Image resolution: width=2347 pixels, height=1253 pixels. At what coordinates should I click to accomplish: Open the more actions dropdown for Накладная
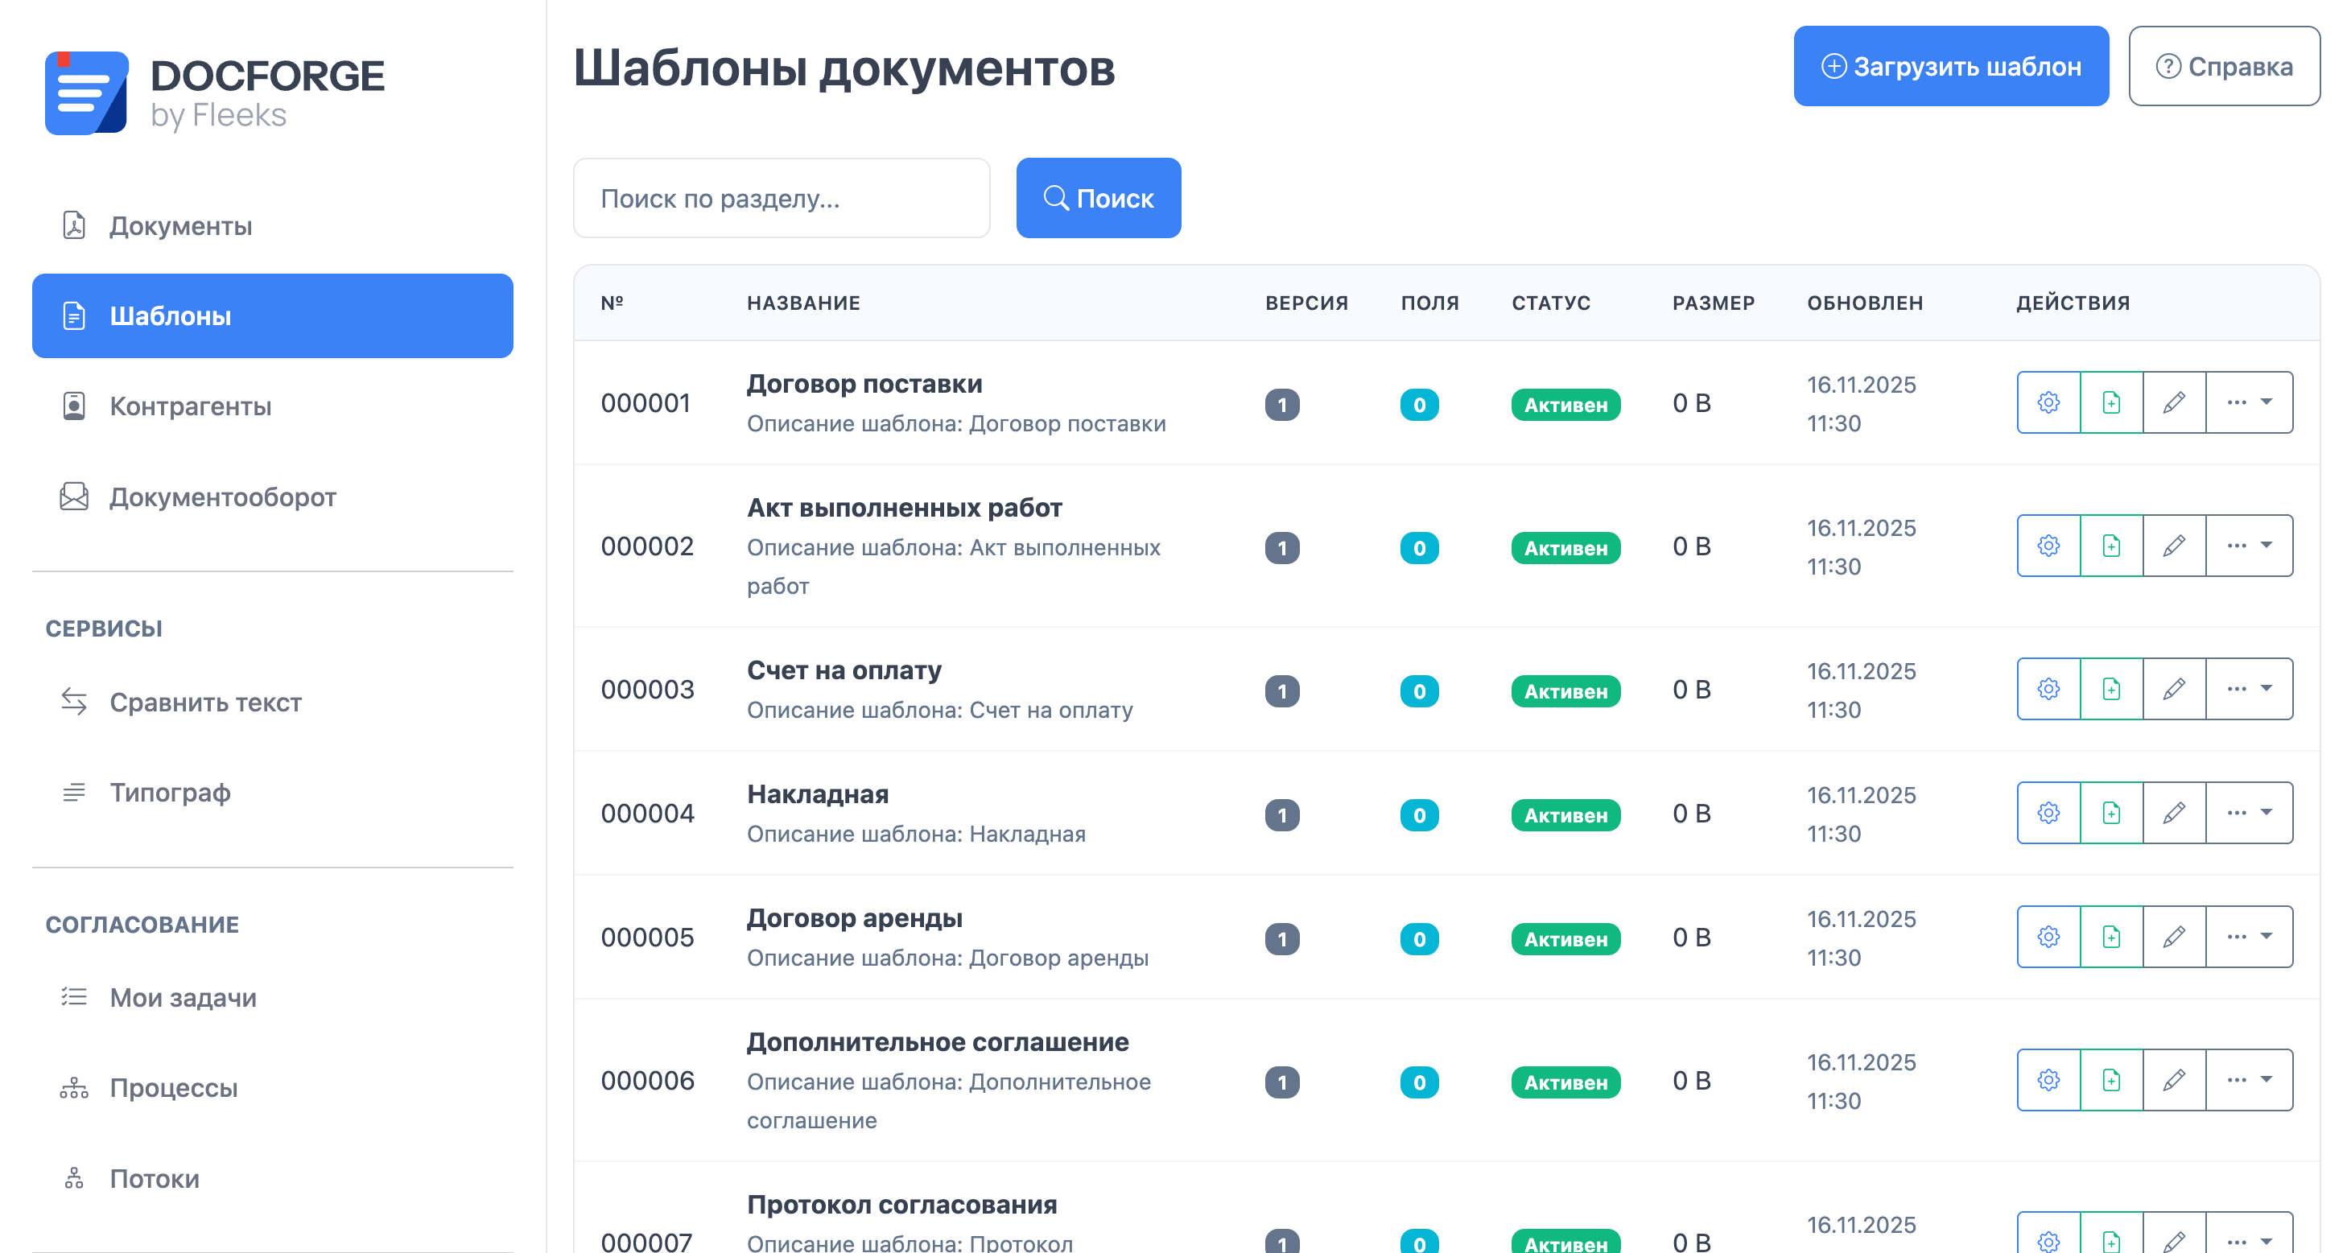(2249, 813)
